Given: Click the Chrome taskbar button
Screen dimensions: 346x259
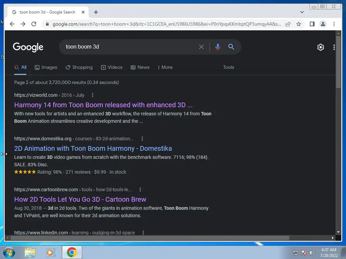Looking at the screenshot, I should pos(72,252).
